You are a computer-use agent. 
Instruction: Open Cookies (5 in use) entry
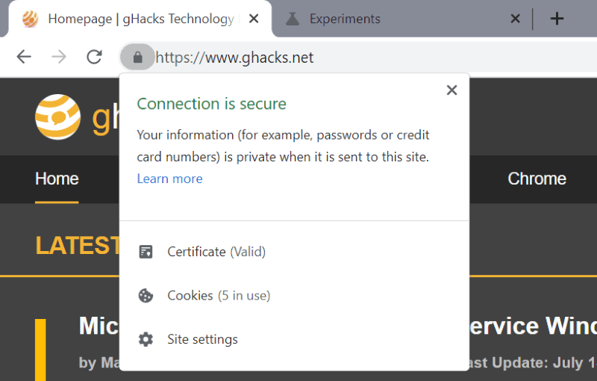[x=294, y=296]
